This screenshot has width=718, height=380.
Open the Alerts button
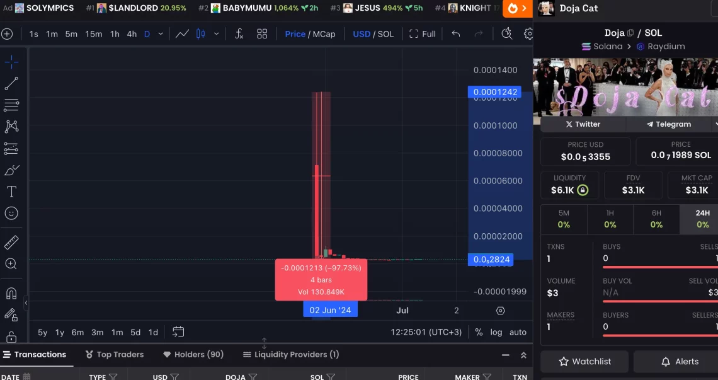pos(680,362)
